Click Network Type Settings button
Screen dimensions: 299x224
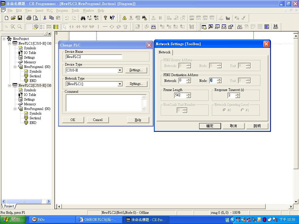click(x=136, y=84)
